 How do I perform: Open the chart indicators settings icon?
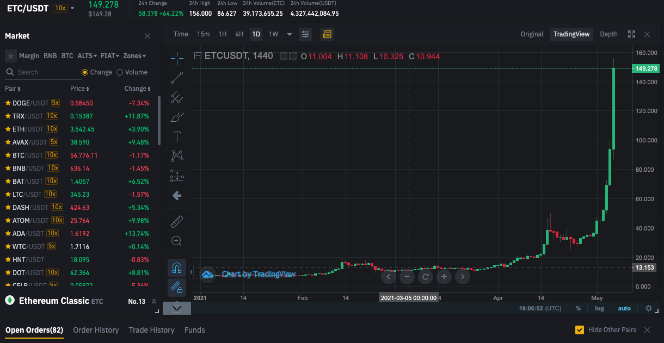pos(305,34)
